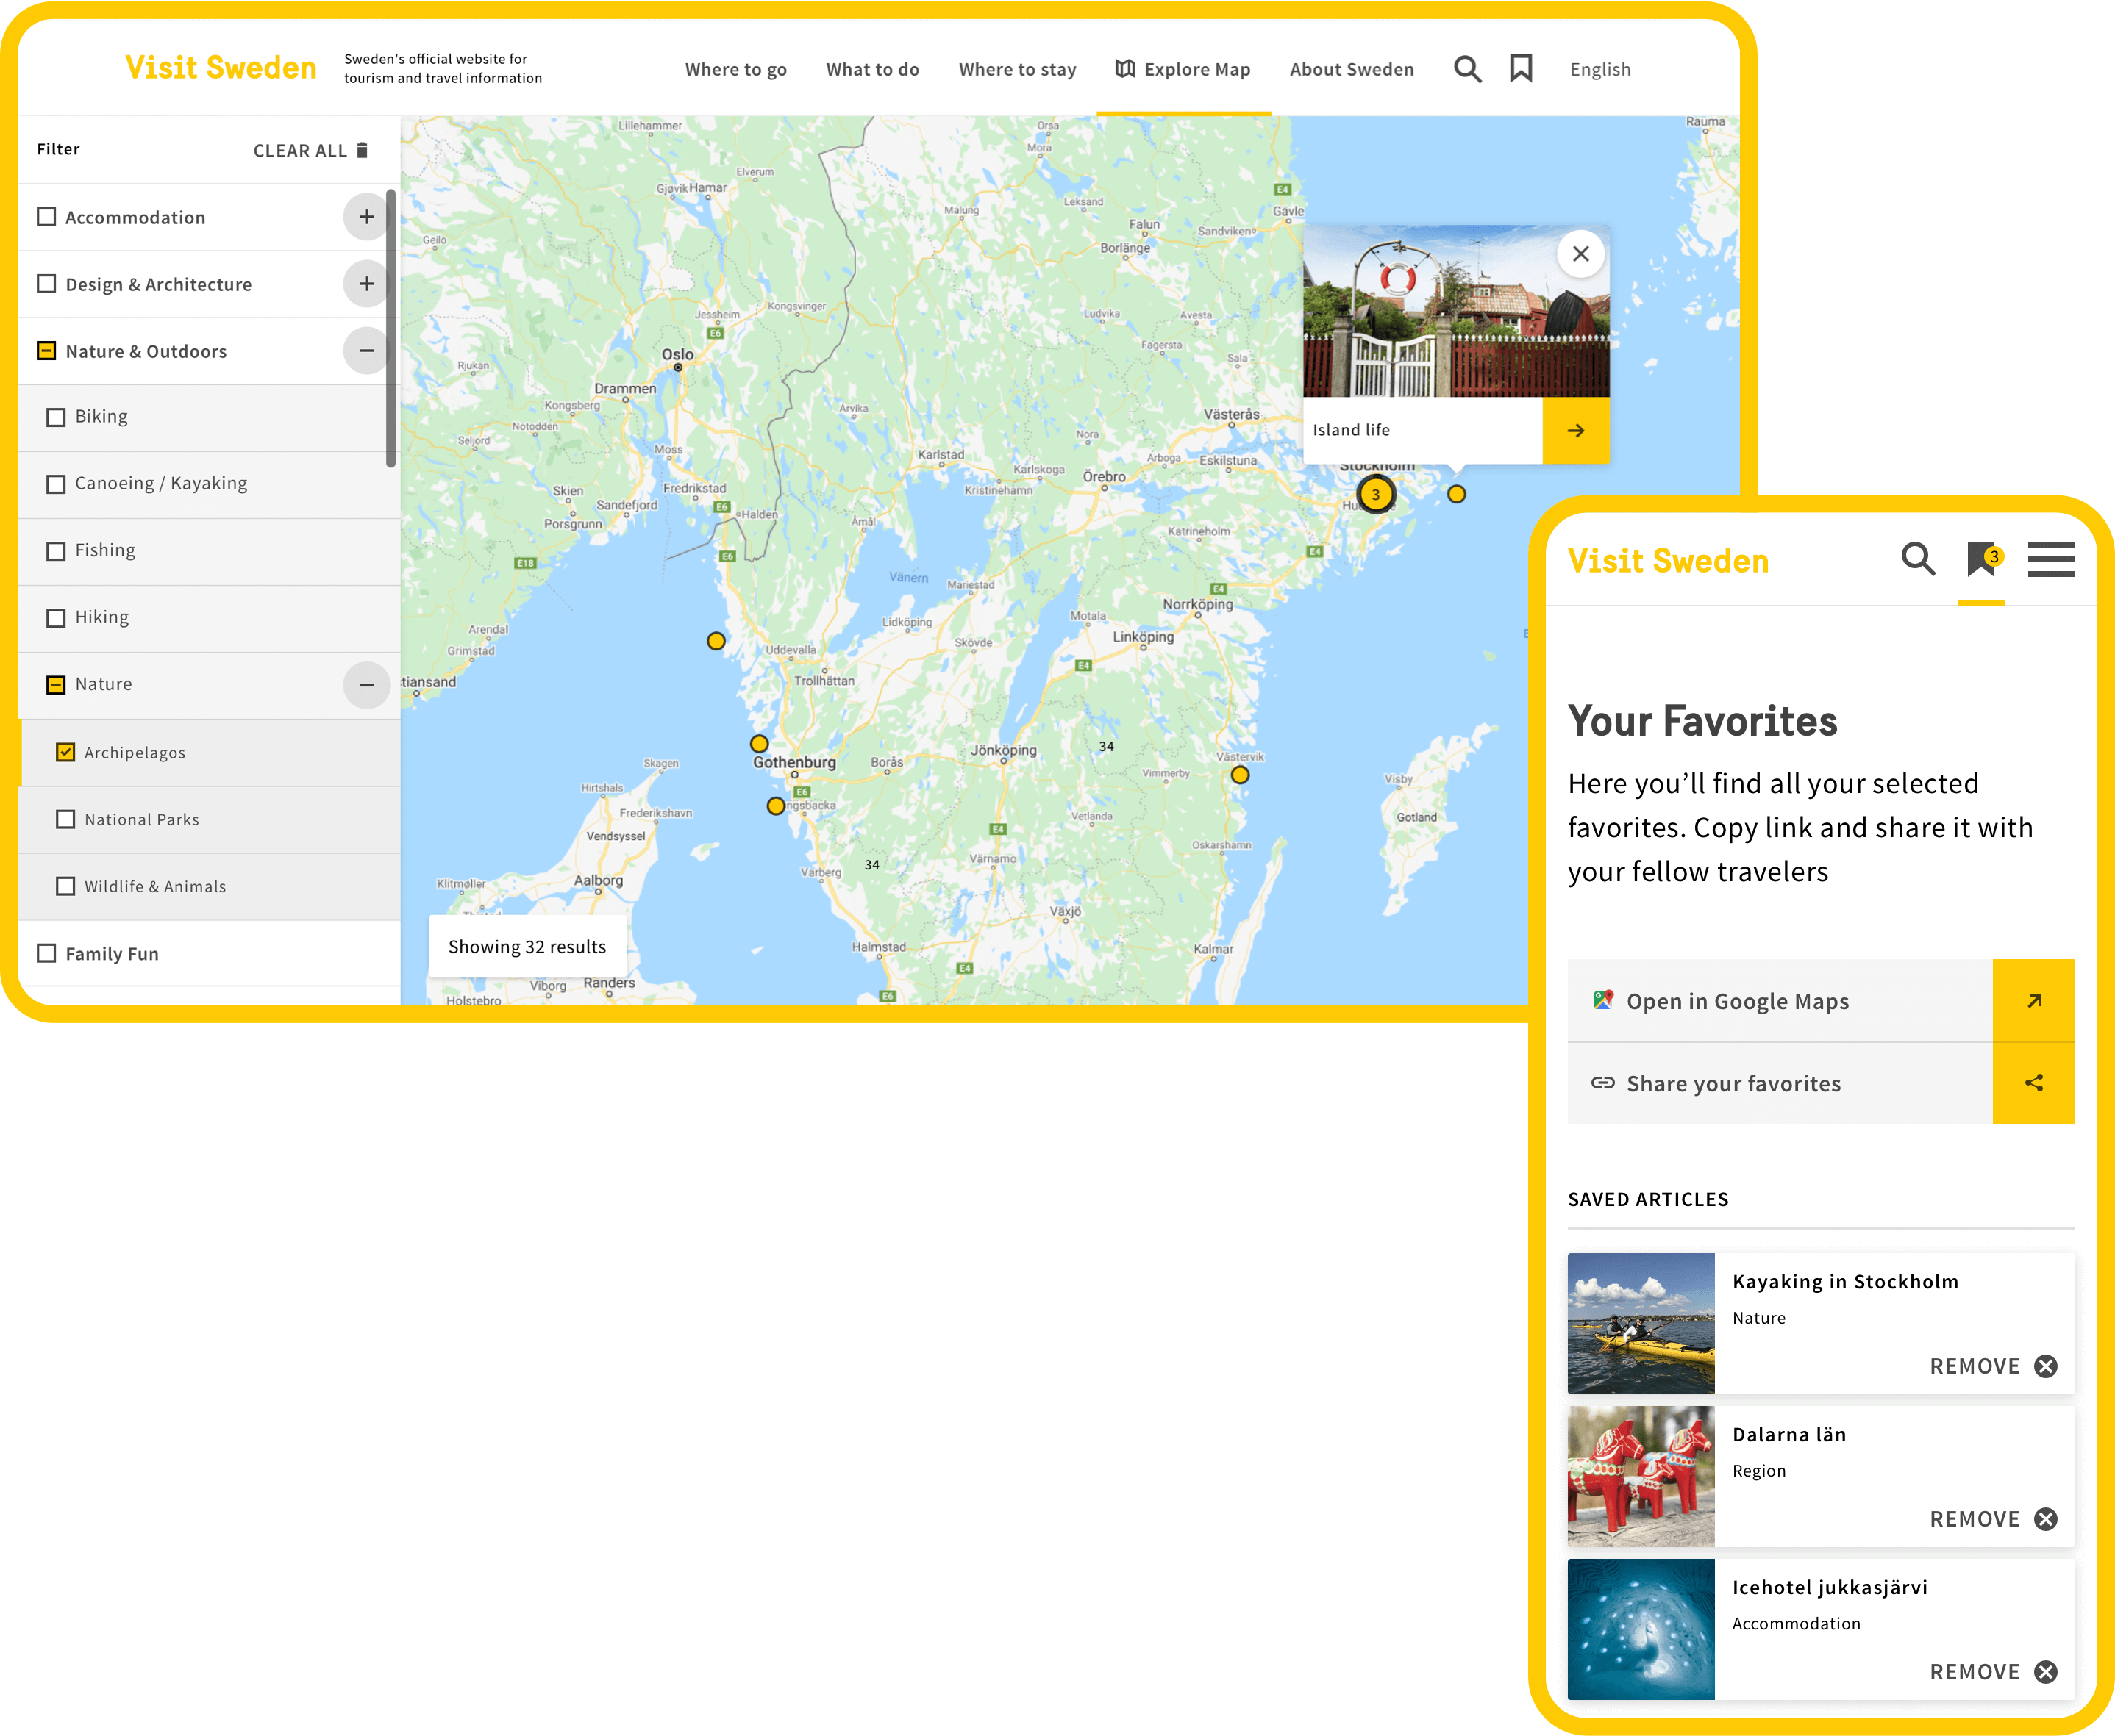The height and width of the screenshot is (1736, 2115).
Task: Collapse the Nature subcategory with minus button
Action: (x=366, y=685)
